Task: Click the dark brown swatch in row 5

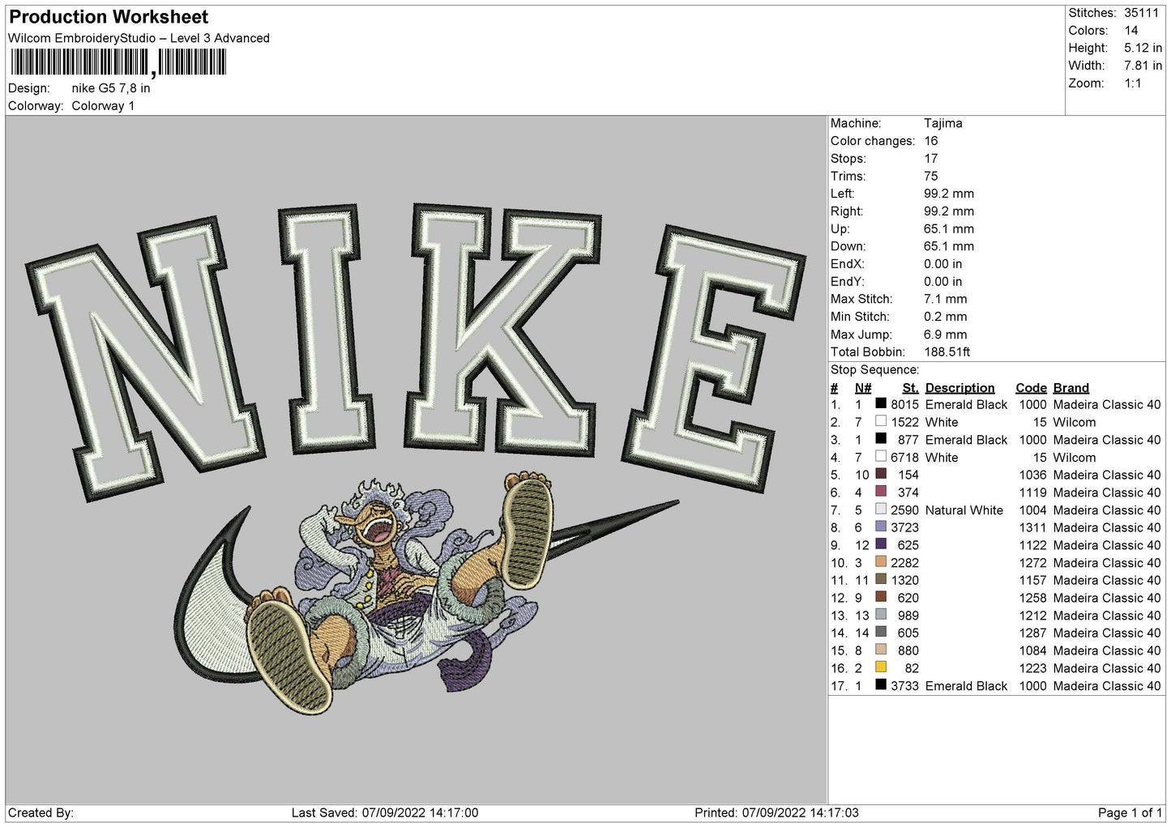Action: tap(881, 474)
